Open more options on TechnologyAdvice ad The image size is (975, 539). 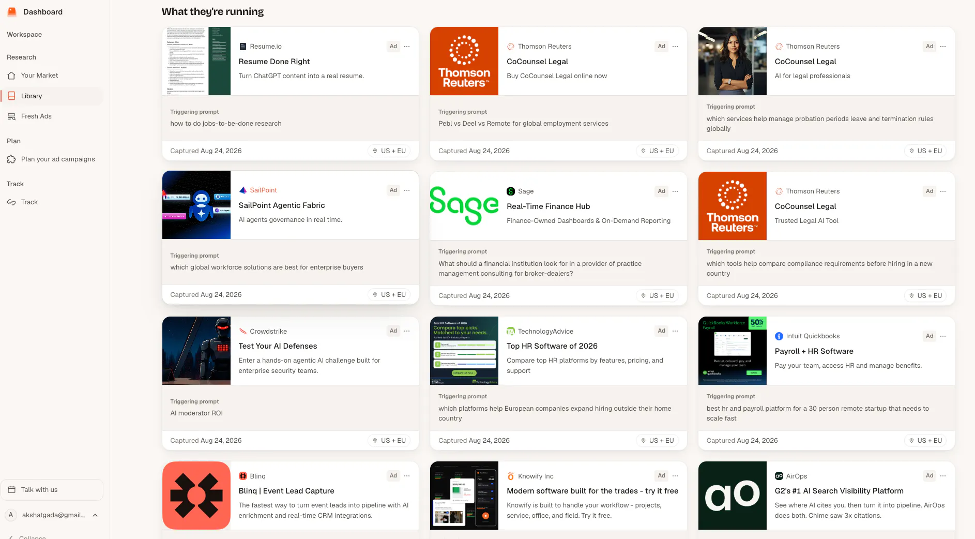[x=675, y=331]
